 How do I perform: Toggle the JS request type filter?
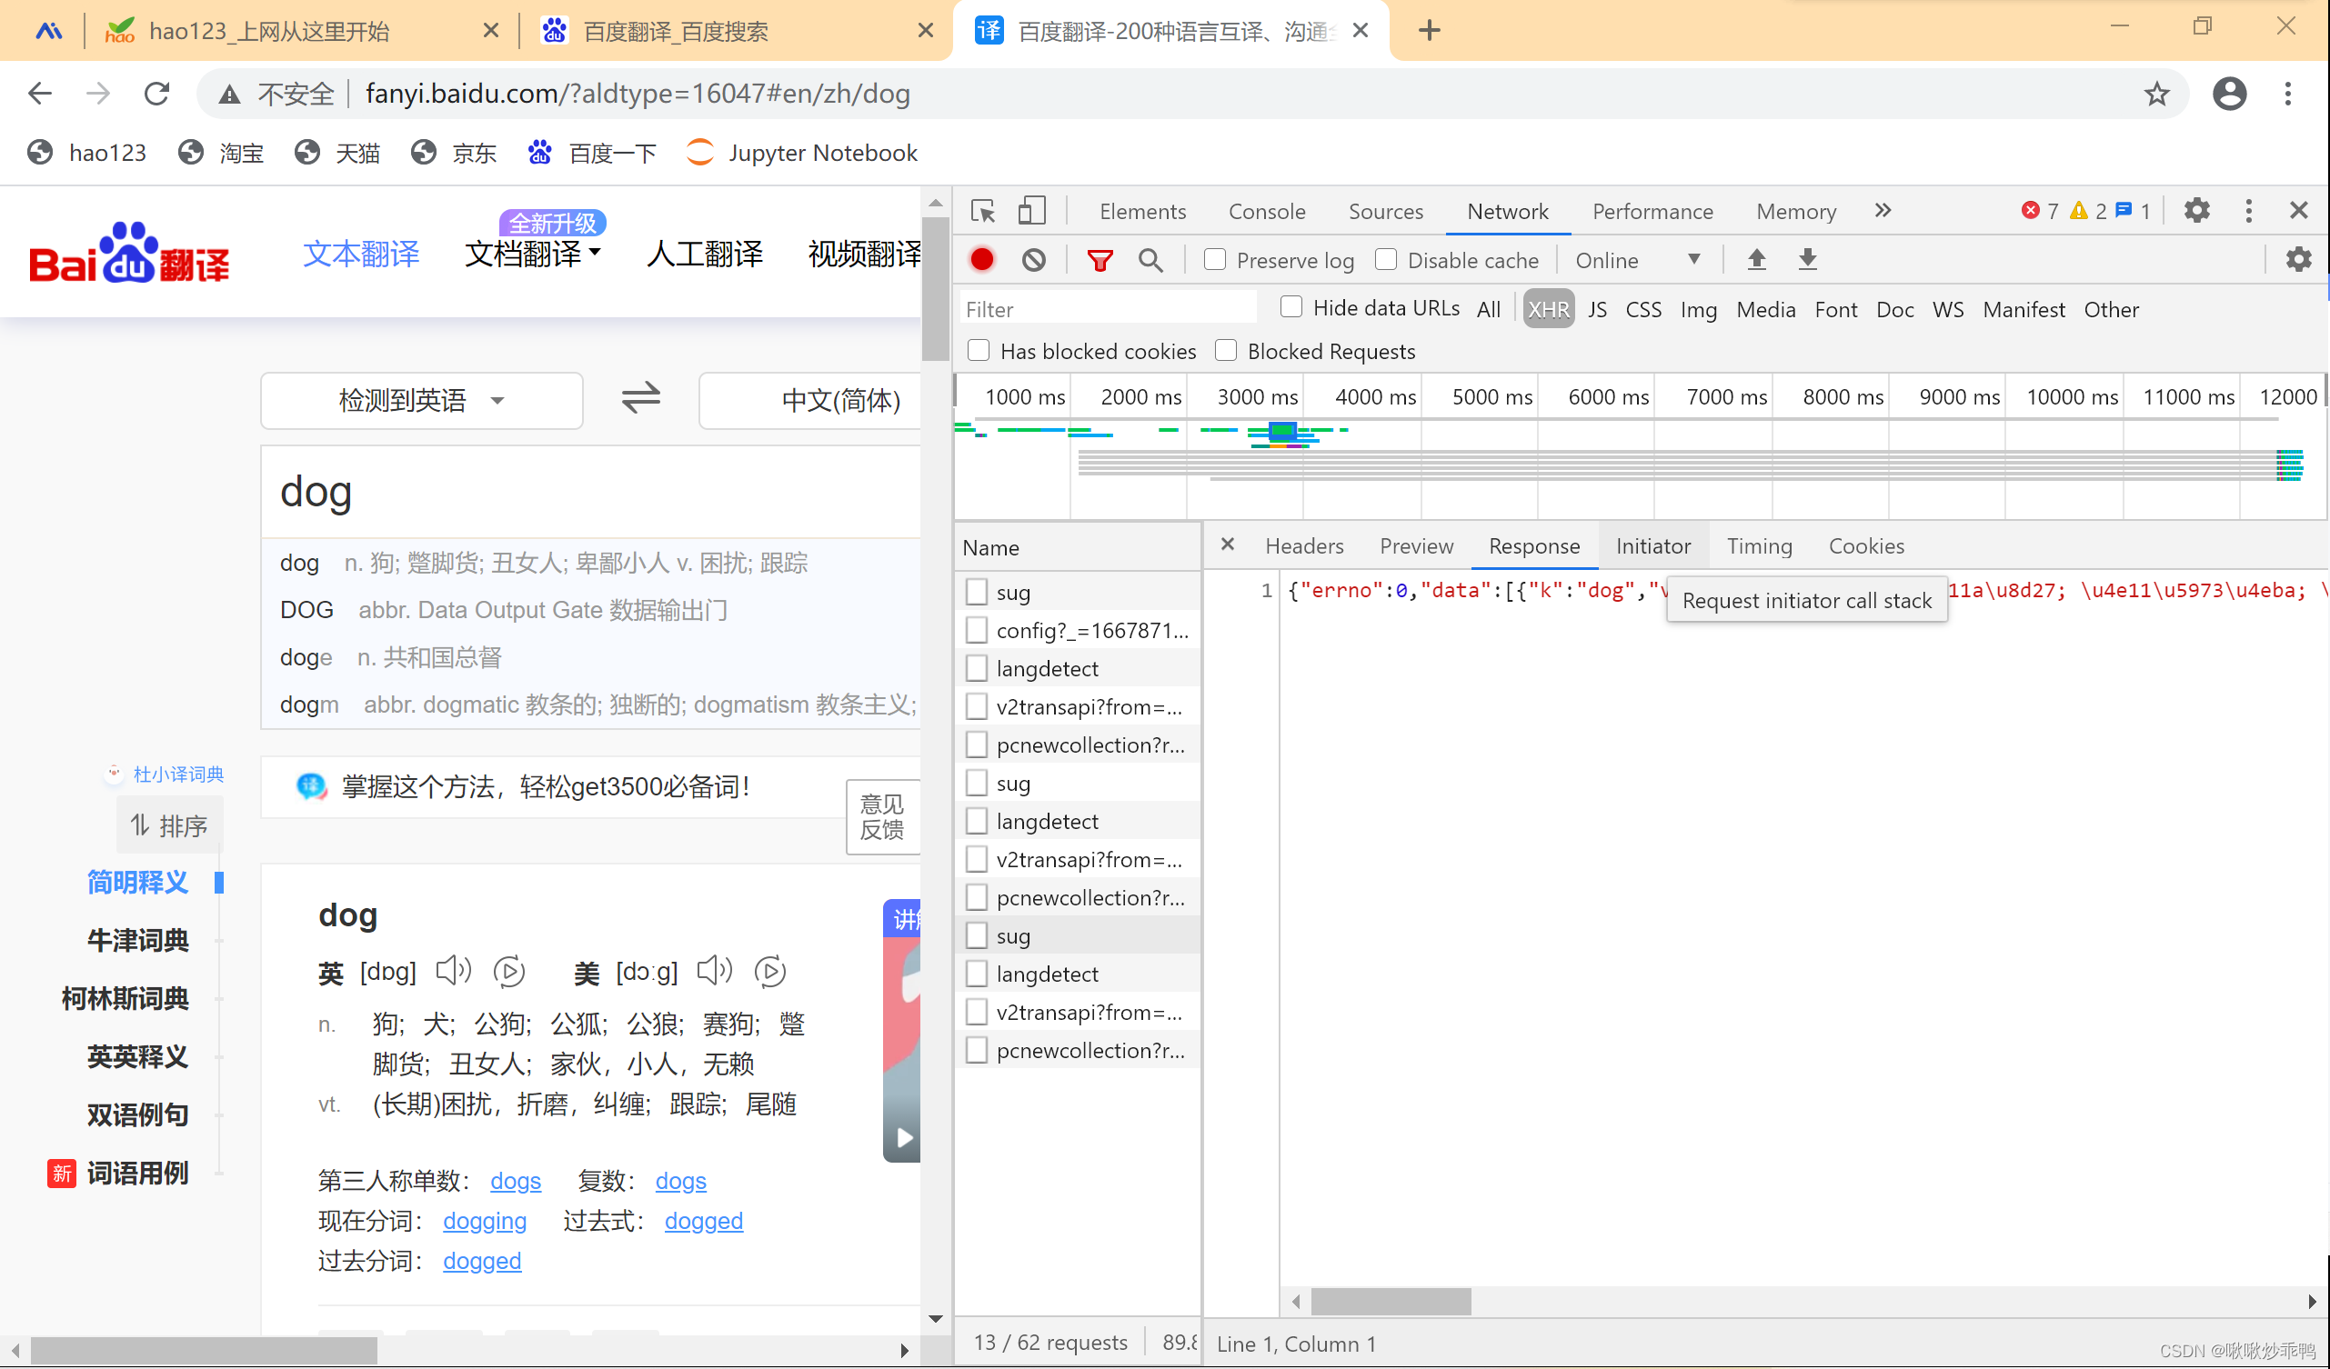coord(1597,310)
